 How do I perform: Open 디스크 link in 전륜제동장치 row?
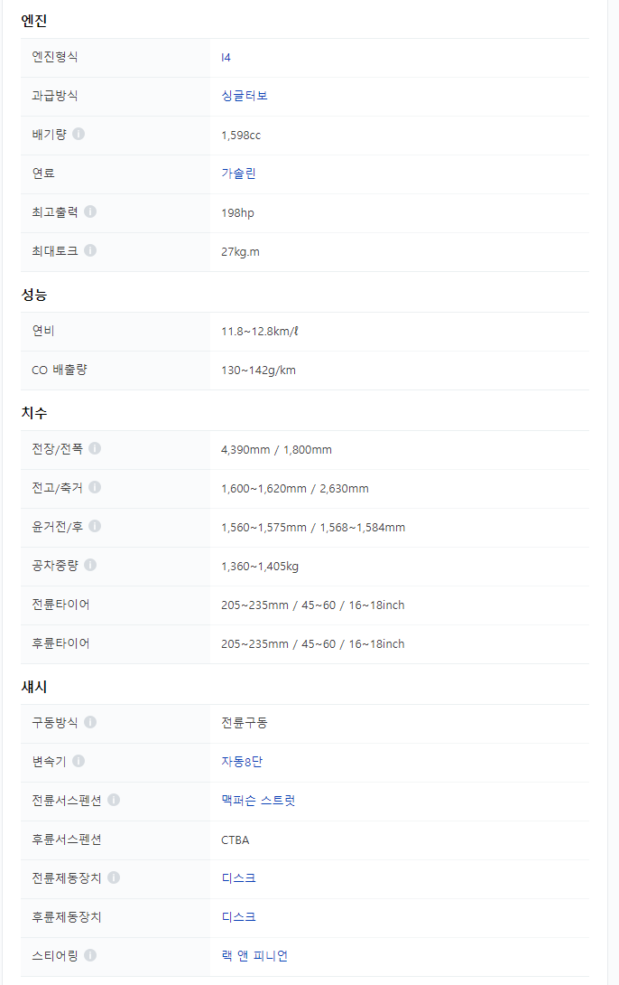(238, 879)
